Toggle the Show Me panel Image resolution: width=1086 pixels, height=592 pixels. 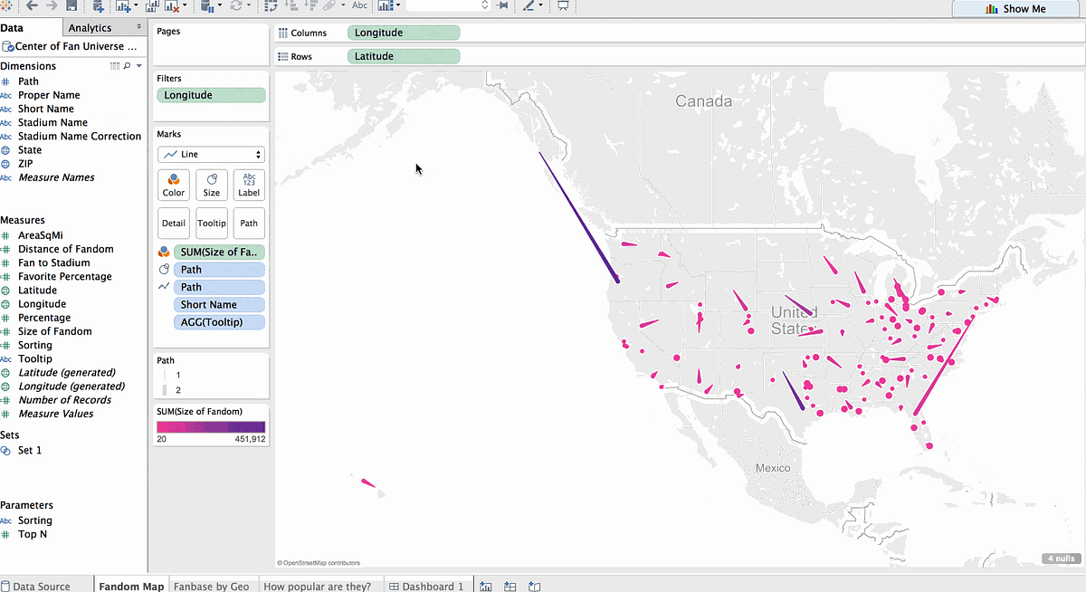click(x=1017, y=8)
